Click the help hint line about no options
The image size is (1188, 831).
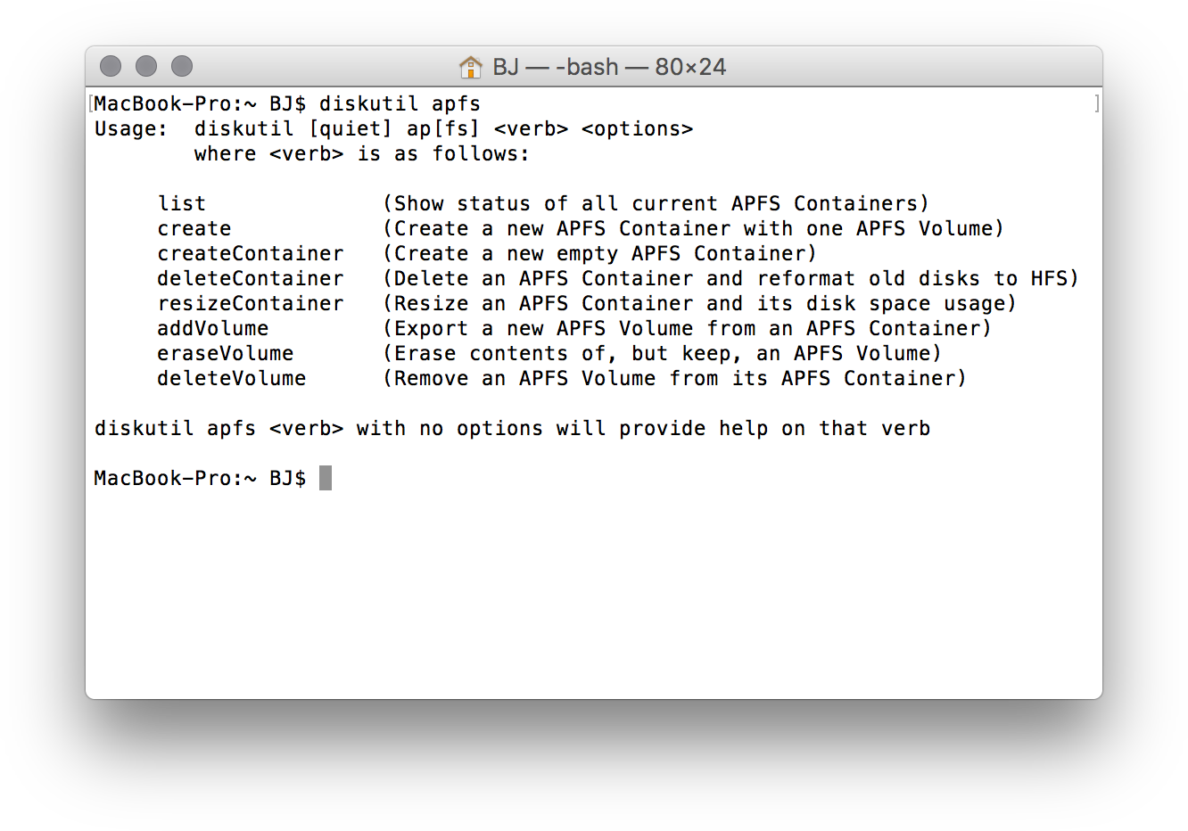[513, 428]
